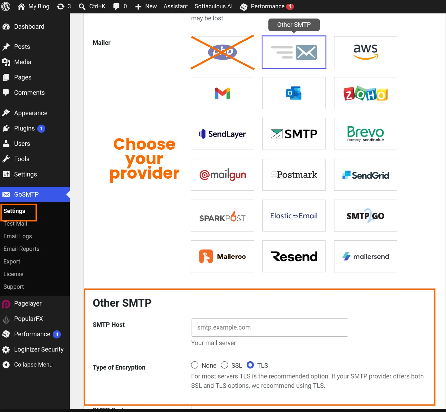
Task: Select the Maileroo mailer
Action: click(222, 256)
